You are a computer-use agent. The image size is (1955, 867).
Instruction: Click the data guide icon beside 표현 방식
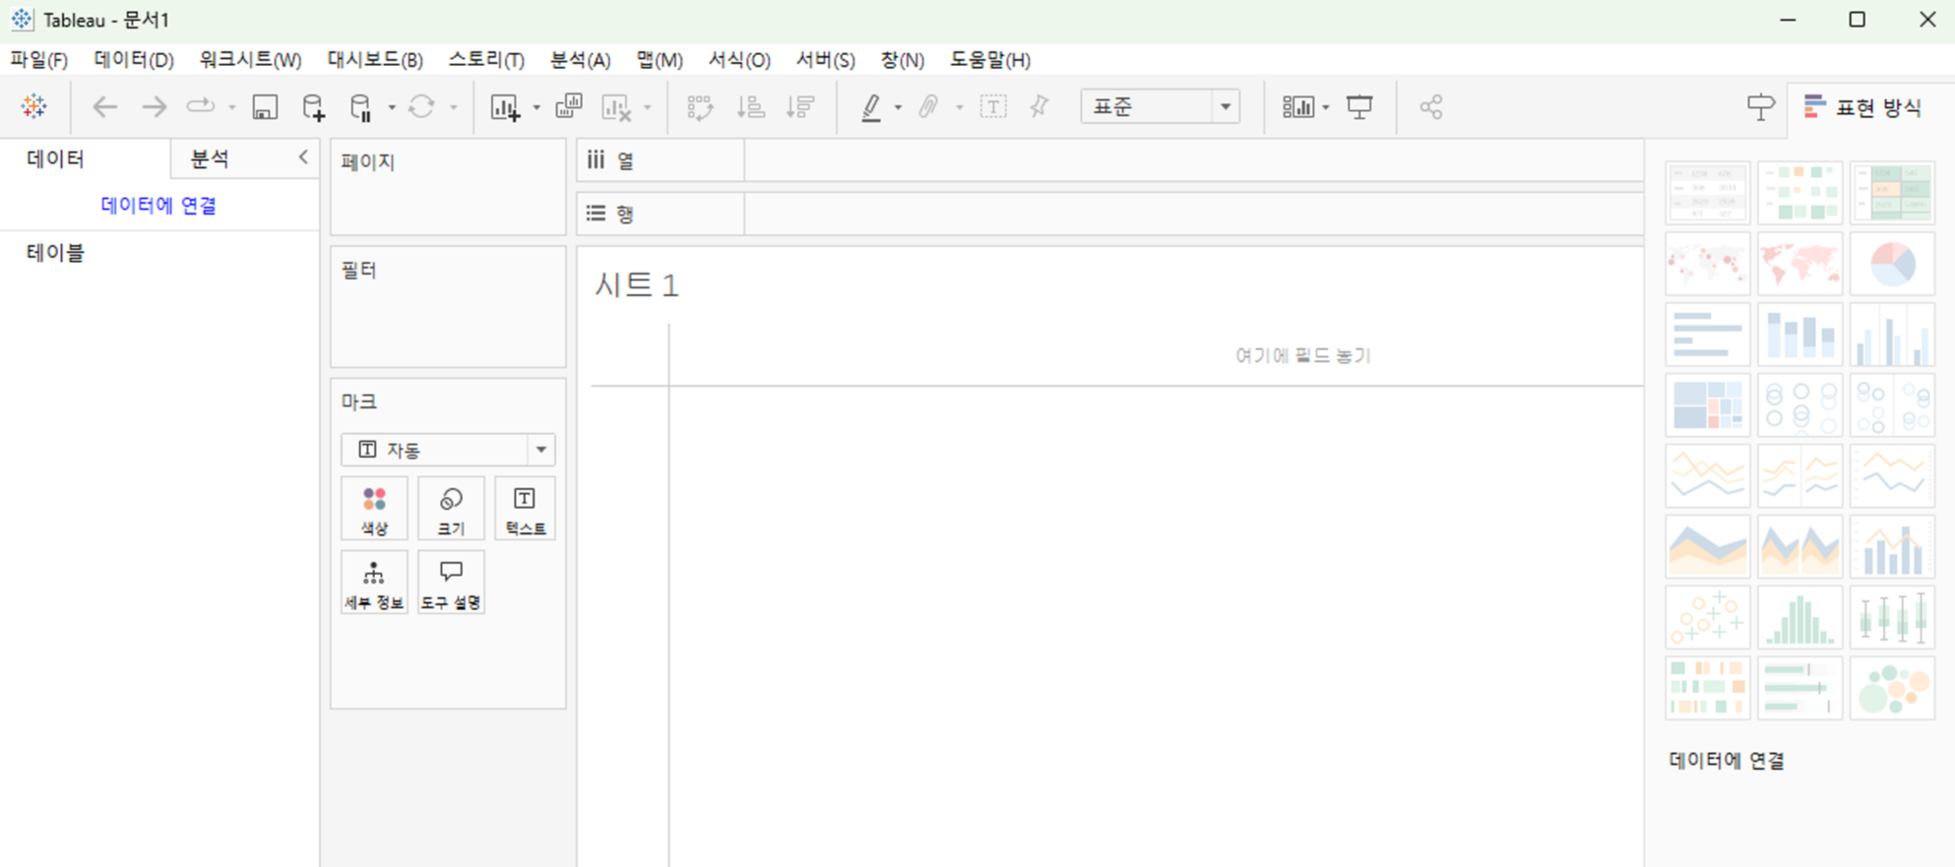(x=1760, y=106)
